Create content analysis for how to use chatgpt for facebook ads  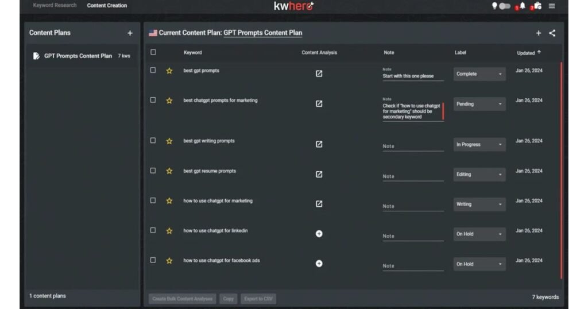click(319, 264)
